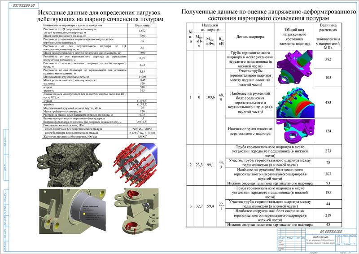Click the 'Деталь шарнира' column header
359x254 pixels.
click(x=250, y=37)
